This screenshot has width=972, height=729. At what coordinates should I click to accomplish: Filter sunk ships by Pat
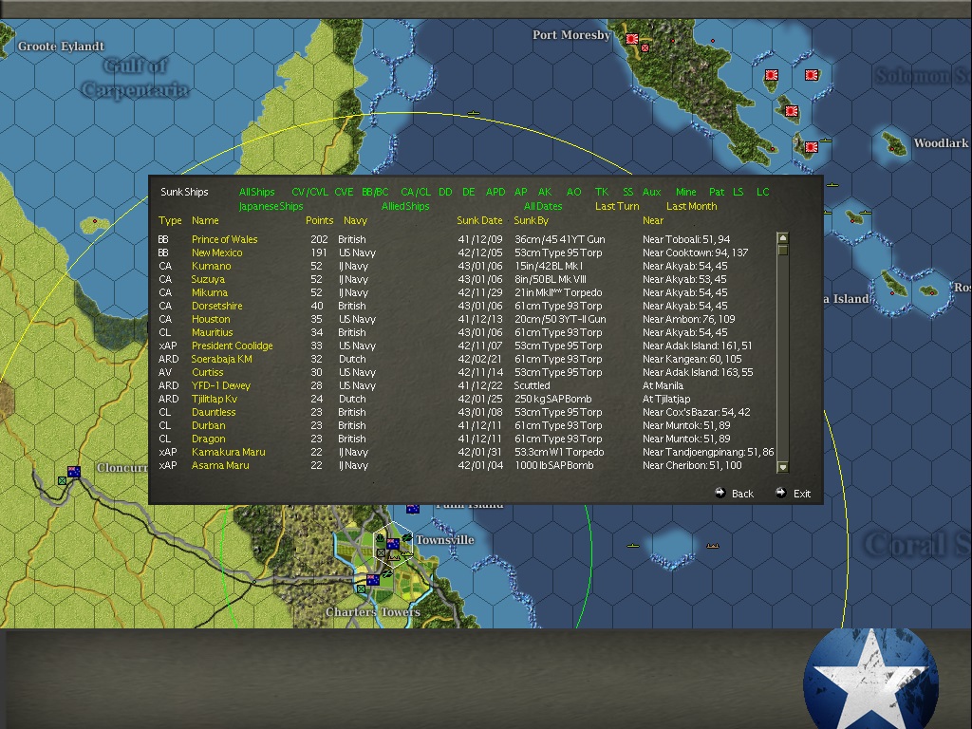pos(717,192)
